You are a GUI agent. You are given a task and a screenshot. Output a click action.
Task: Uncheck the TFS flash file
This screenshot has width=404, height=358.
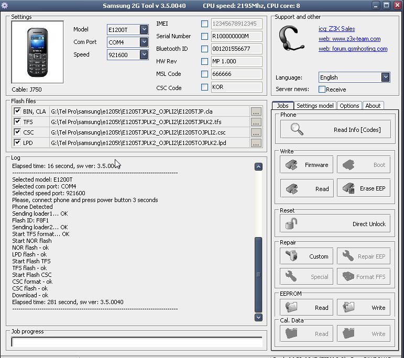click(x=17, y=121)
